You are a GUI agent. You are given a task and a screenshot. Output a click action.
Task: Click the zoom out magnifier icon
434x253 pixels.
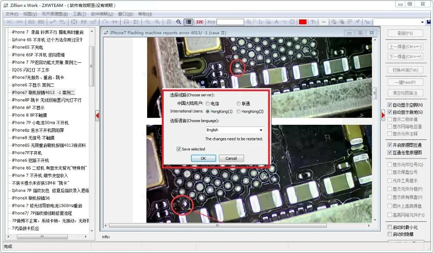(148, 22)
